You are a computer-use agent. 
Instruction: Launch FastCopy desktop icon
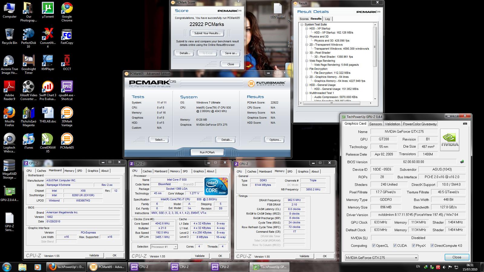point(67,37)
